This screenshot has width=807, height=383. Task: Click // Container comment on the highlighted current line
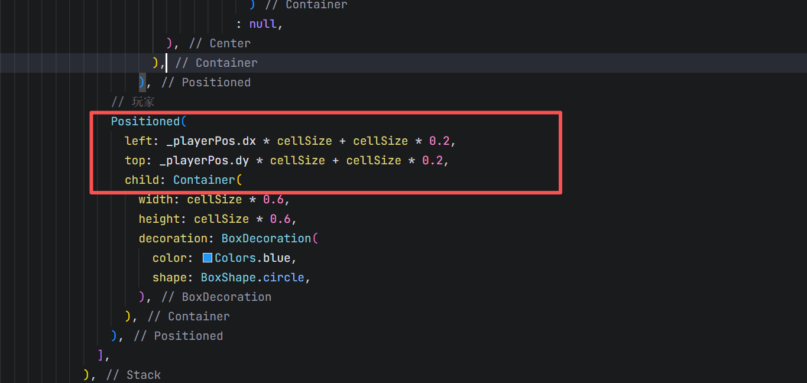coord(216,63)
